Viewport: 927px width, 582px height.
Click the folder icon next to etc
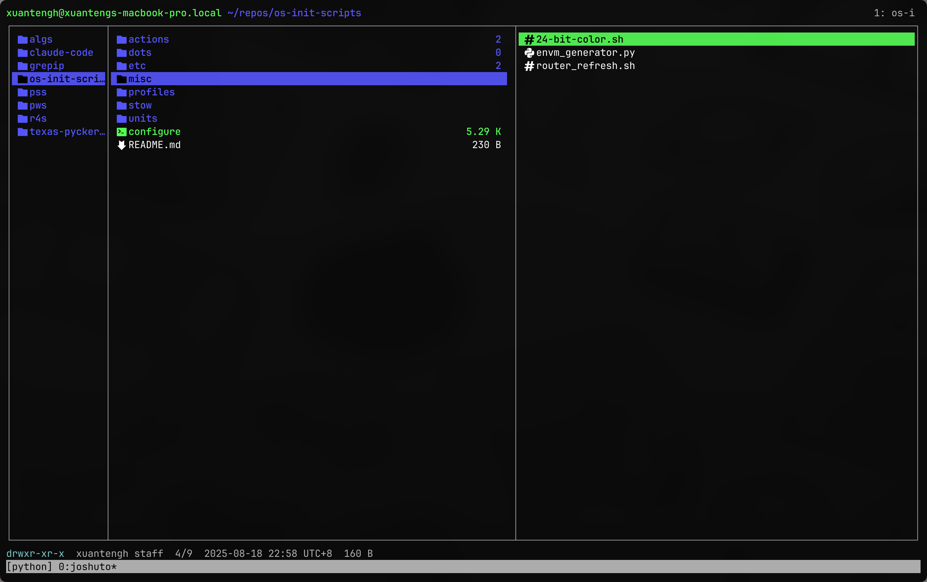click(x=122, y=66)
